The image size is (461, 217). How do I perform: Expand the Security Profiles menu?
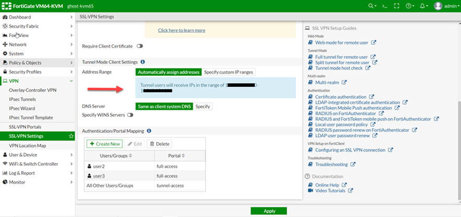[x=38, y=72]
